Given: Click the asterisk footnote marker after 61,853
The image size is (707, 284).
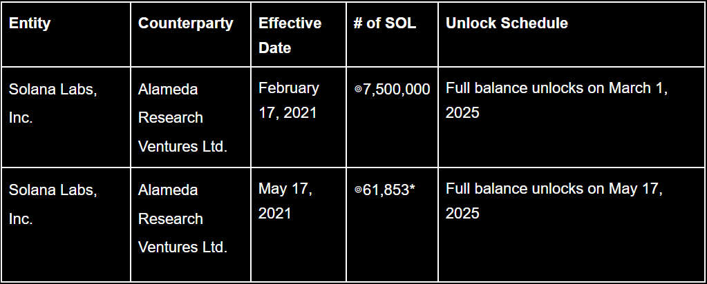Looking at the screenshot, I should 413,189.
